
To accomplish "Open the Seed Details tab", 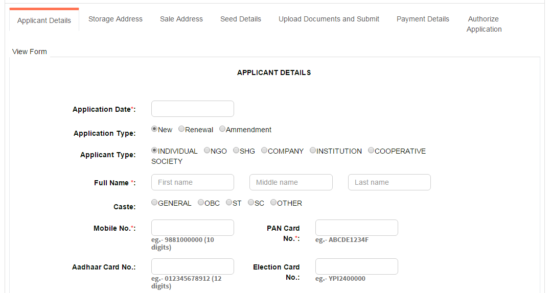I will (x=241, y=19).
